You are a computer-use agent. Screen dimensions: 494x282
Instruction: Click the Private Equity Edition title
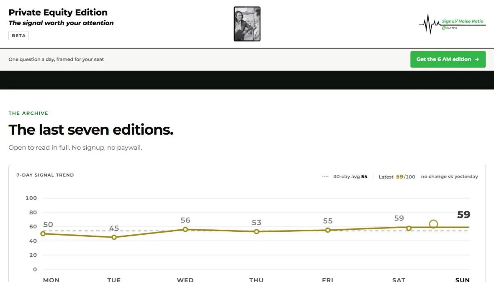(x=58, y=12)
